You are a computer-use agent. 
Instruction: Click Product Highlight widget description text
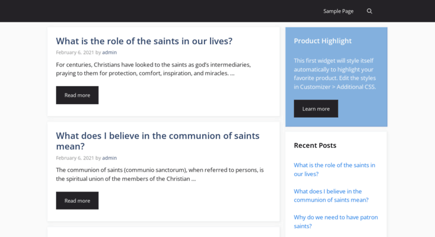(x=335, y=73)
